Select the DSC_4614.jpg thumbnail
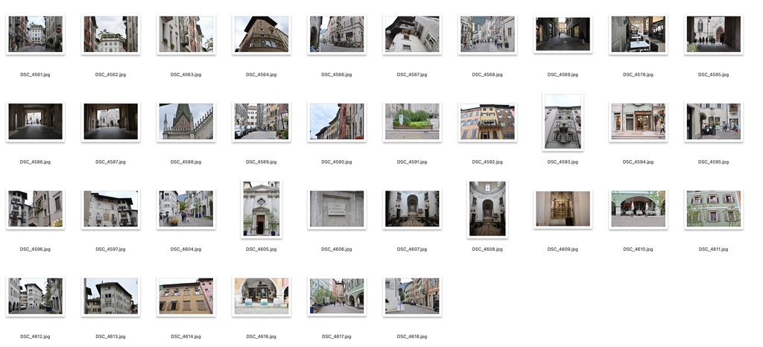Screen dimensions: 763x347 point(186,296)
